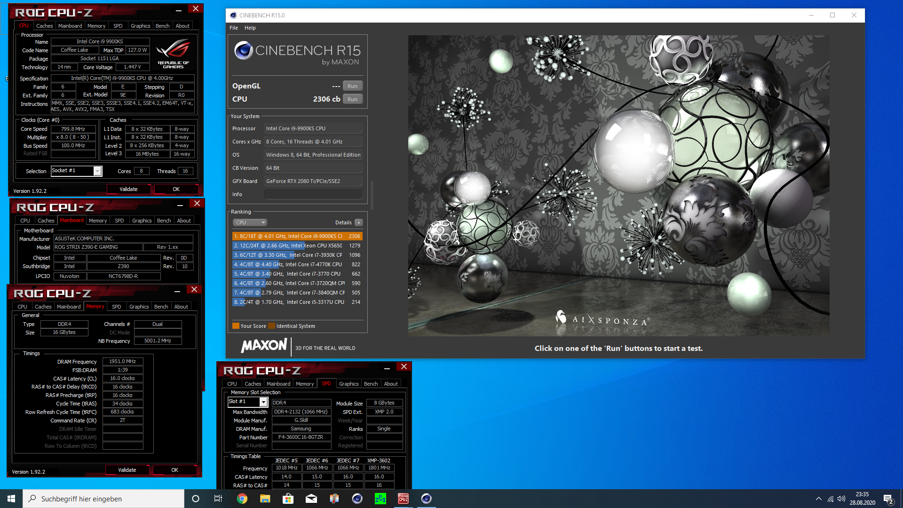Click the Core Speed value 799.8 MHz
Screen dimensions: 903x508
(x=73, y=129)
